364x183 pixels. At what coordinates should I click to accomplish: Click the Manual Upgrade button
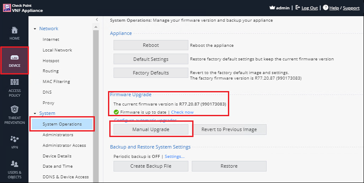tap(151, 129)
